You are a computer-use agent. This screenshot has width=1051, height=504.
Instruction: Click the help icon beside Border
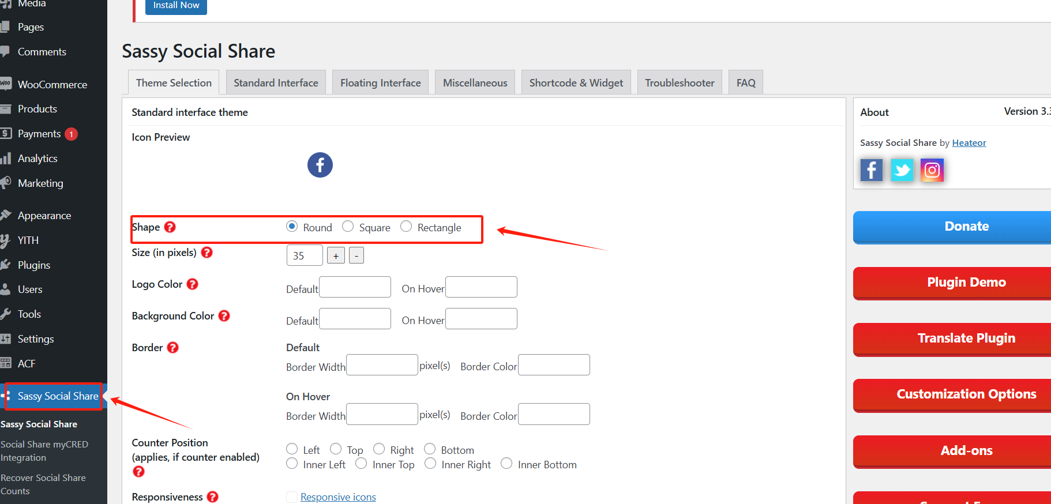click(x=172, y=348)
